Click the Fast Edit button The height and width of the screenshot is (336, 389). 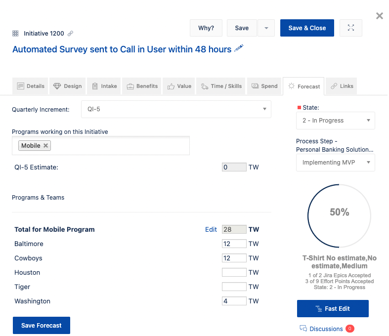(333, 308)
